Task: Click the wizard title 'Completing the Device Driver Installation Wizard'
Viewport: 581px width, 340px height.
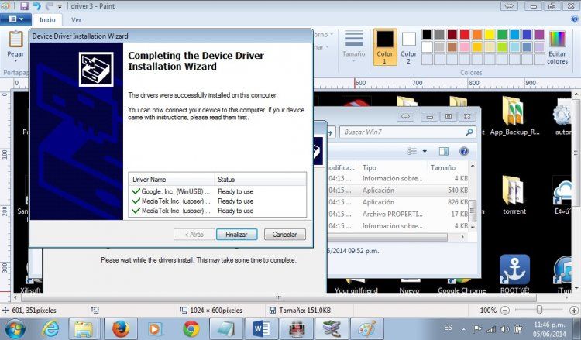Action: click(196, 60)
